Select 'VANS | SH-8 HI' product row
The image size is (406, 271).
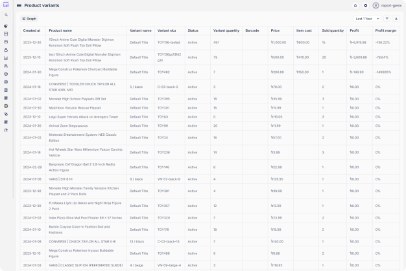210,179
